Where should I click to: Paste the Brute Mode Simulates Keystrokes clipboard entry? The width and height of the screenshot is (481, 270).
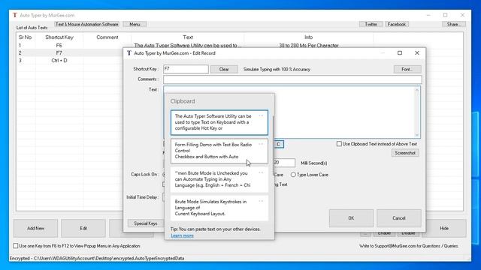click(x=219, y=208)
